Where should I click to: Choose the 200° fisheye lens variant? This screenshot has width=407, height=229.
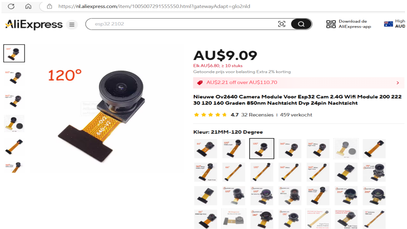pyautogui.click(x=374, y=196)
